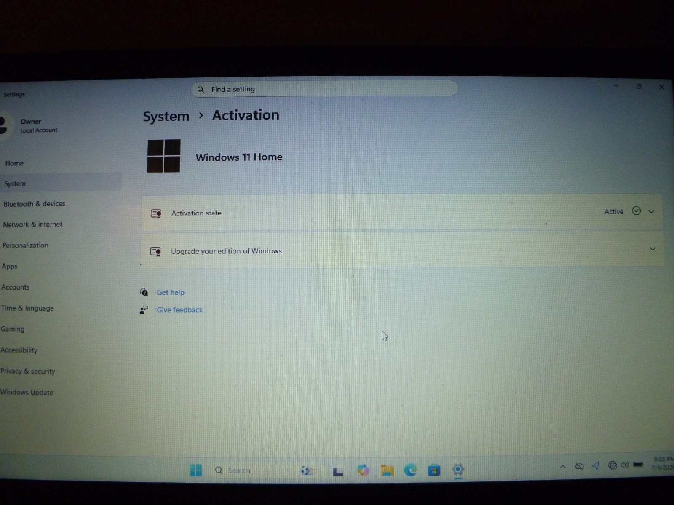Viewport: 674px width, 505px height.
Task: Click the taskbar search magnifier icon
Action: pyautogui.click(x=219, y=470)
